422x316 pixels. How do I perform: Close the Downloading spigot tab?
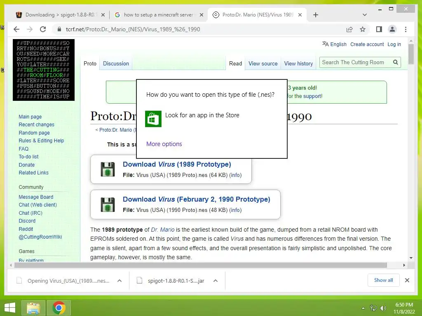(x=103, y=15)
